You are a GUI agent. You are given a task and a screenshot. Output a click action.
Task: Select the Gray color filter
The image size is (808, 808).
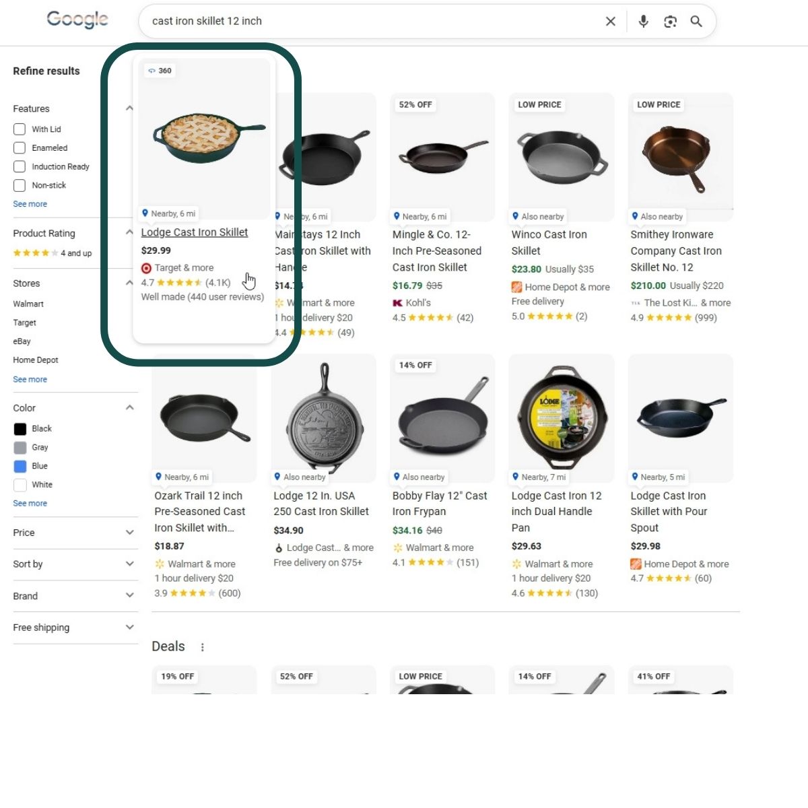(x=20, y=448)
